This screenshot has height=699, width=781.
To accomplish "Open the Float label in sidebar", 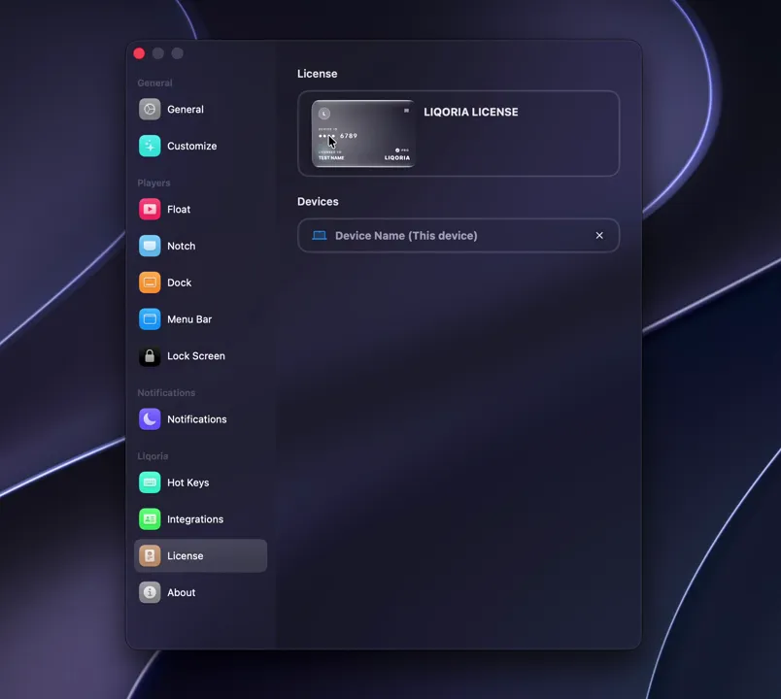I will 179,209.
